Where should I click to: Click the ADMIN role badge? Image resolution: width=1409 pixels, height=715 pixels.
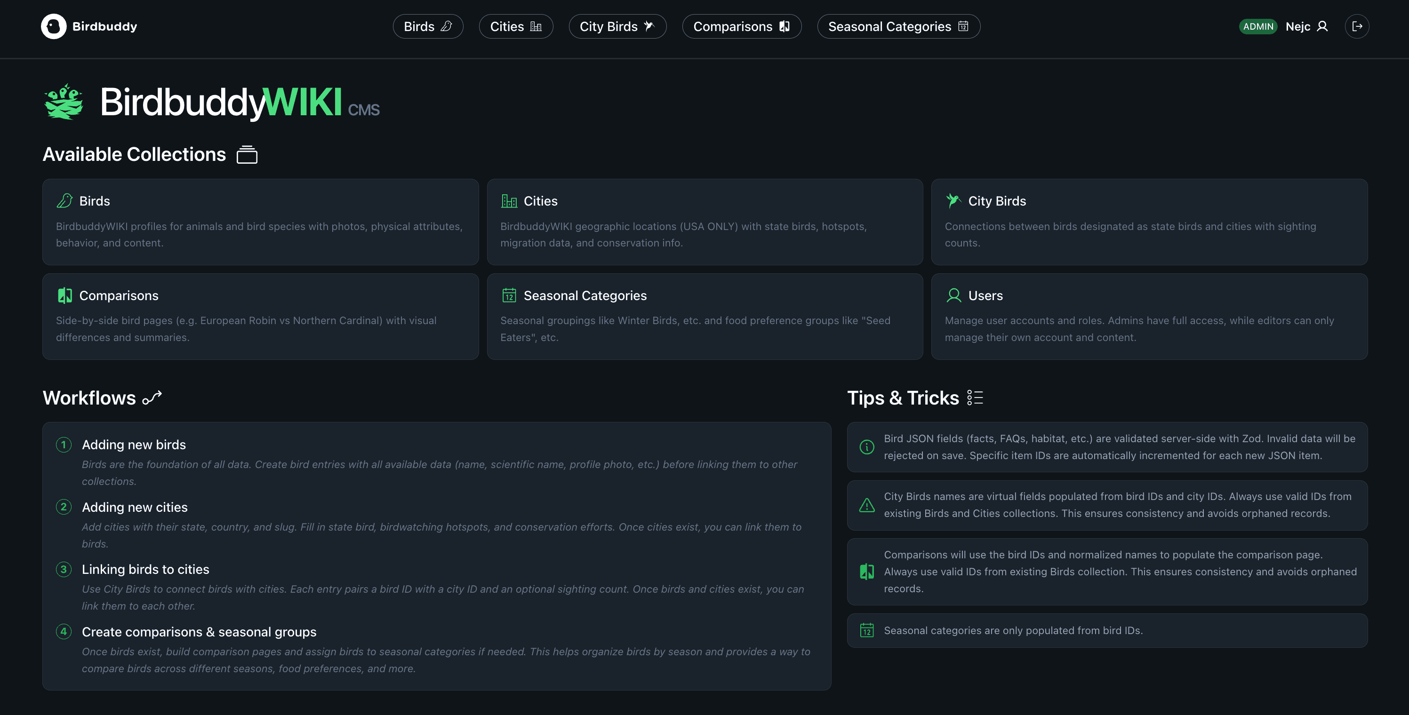(1258, 26)
